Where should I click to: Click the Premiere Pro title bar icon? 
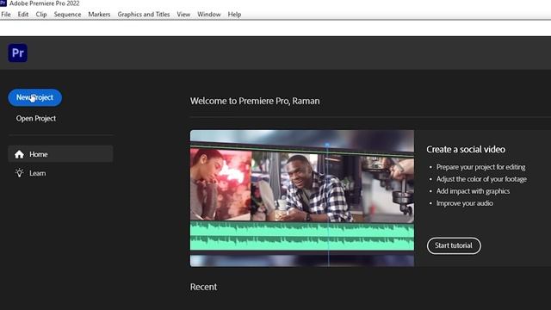[3, 3]
